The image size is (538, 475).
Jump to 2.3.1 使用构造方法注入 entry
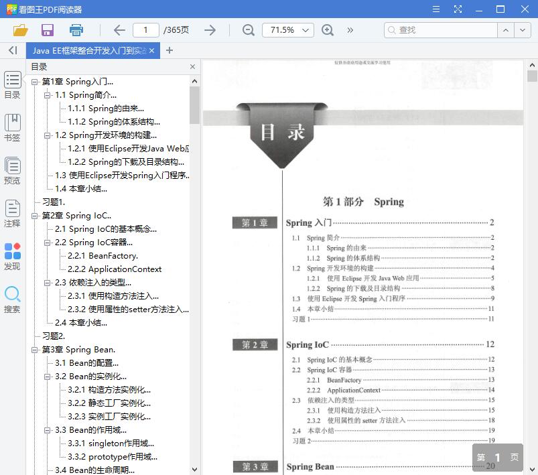[x=113, y=296]
